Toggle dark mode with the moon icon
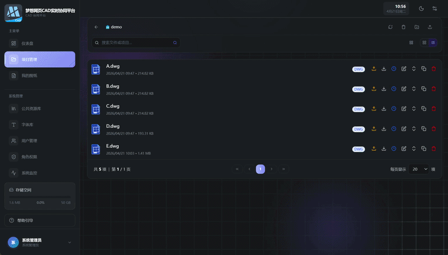 click(x=421, y=8)
